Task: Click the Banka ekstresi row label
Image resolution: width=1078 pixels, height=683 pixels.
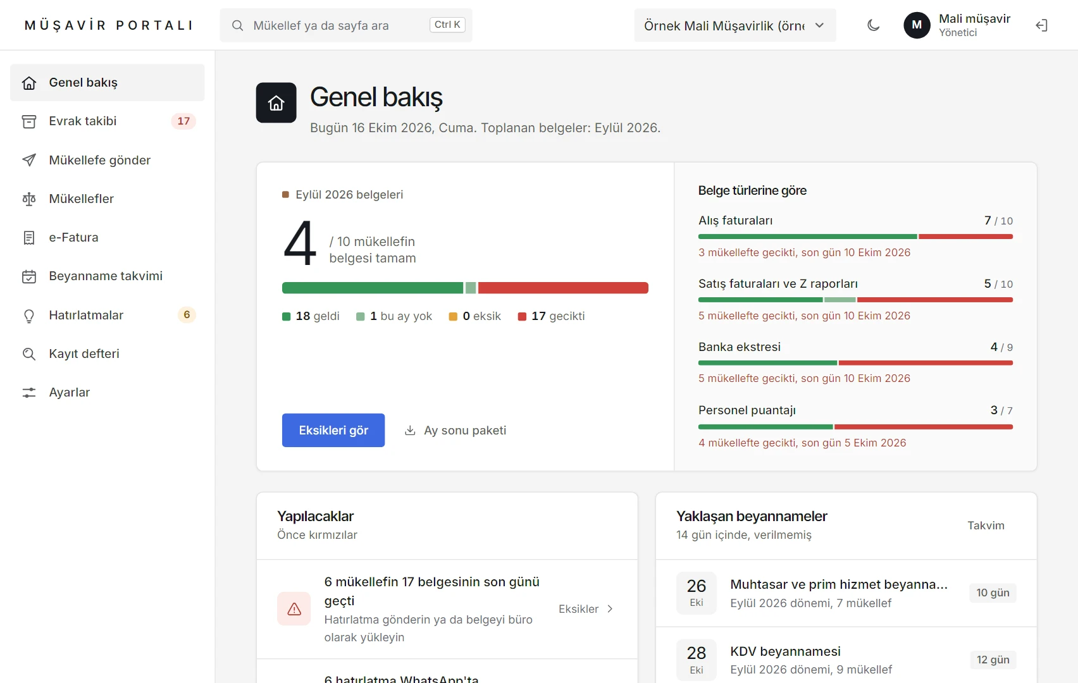Action: tap(740, 347)
